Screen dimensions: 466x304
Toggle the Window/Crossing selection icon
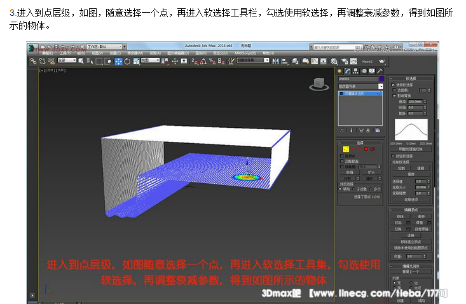click(107, 61)
